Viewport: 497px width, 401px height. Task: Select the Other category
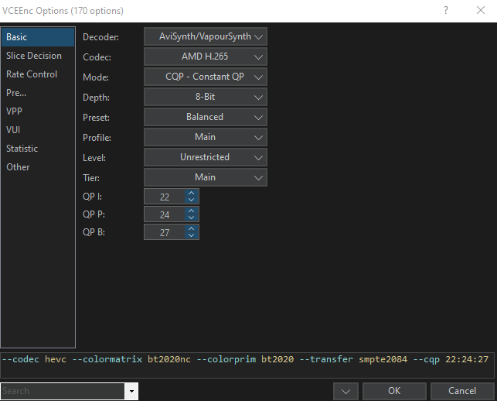click(38, 167)
